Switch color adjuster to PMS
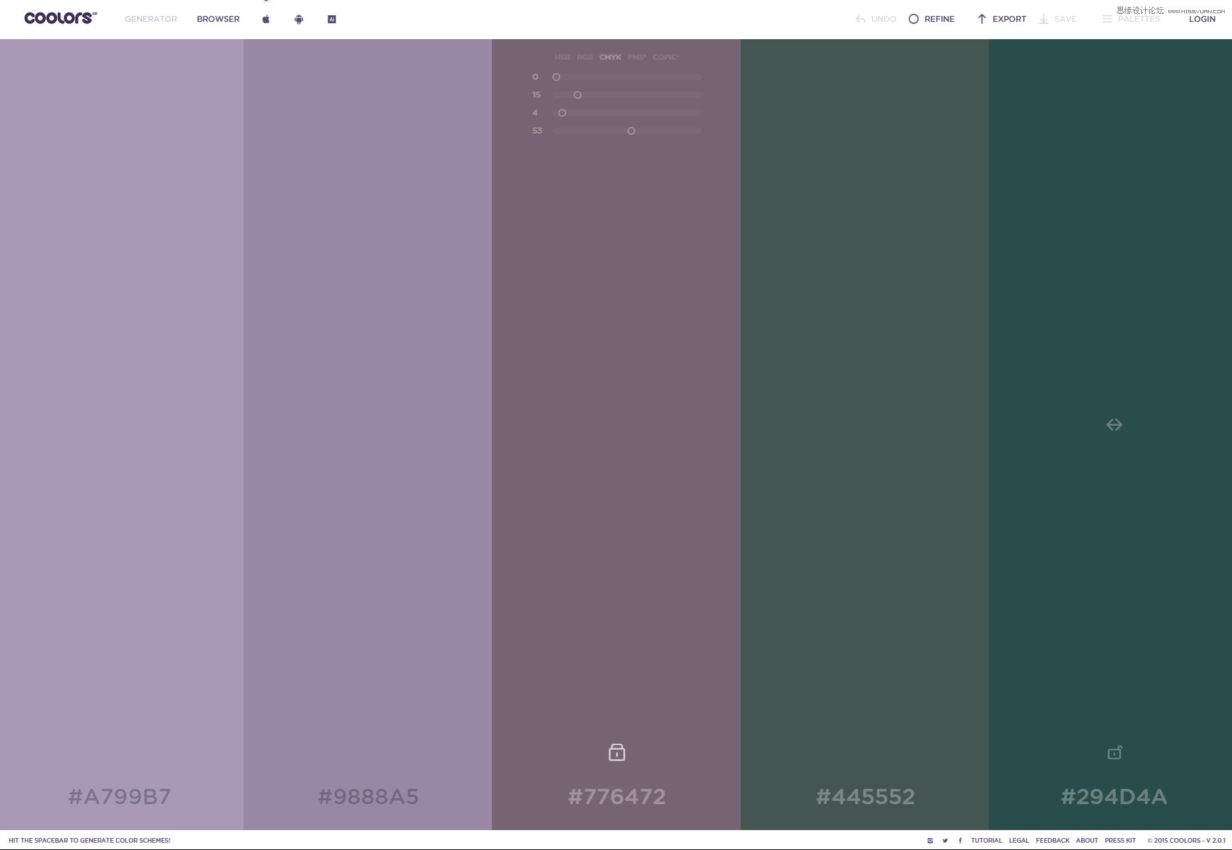This screenshot has height=850, width=1232. [x=637, y=57]
